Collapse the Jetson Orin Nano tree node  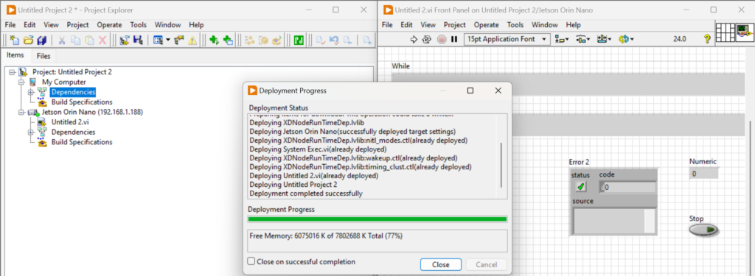point(21,112)
